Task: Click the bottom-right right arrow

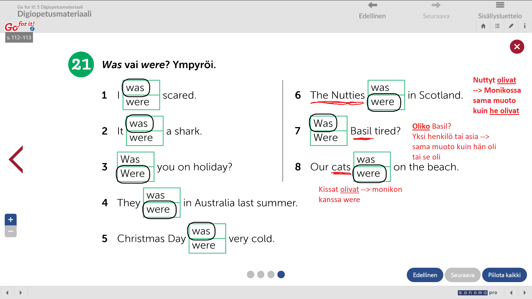Action: pyautogui.click(x=524, y=293)
